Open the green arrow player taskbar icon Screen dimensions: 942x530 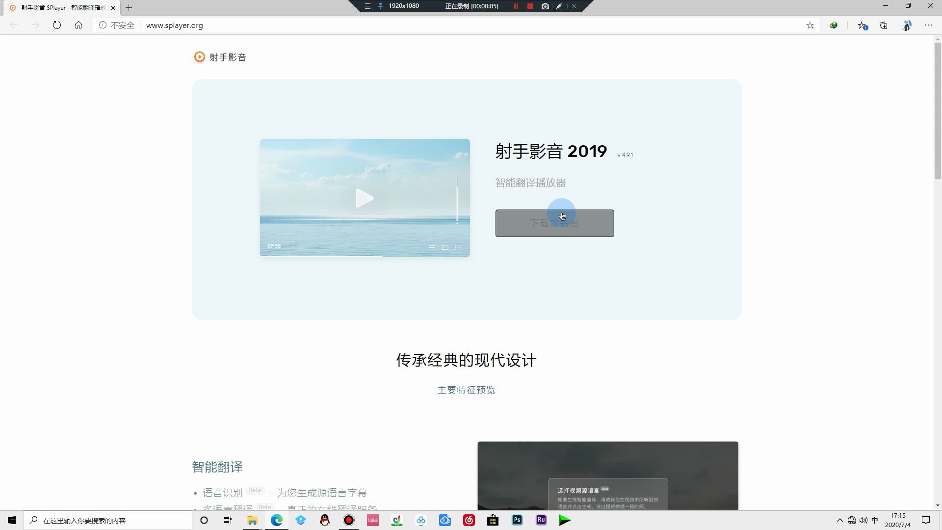[565, 520]
